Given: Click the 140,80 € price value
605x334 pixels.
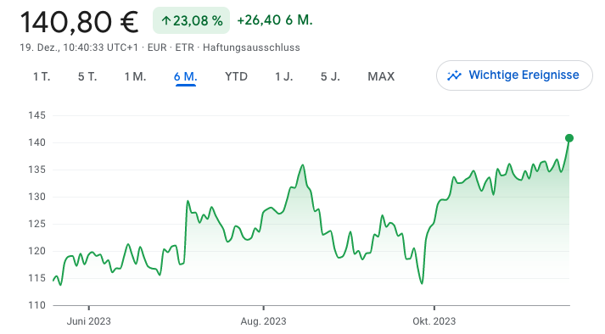Looking at the screenshot, I should 79,22.
